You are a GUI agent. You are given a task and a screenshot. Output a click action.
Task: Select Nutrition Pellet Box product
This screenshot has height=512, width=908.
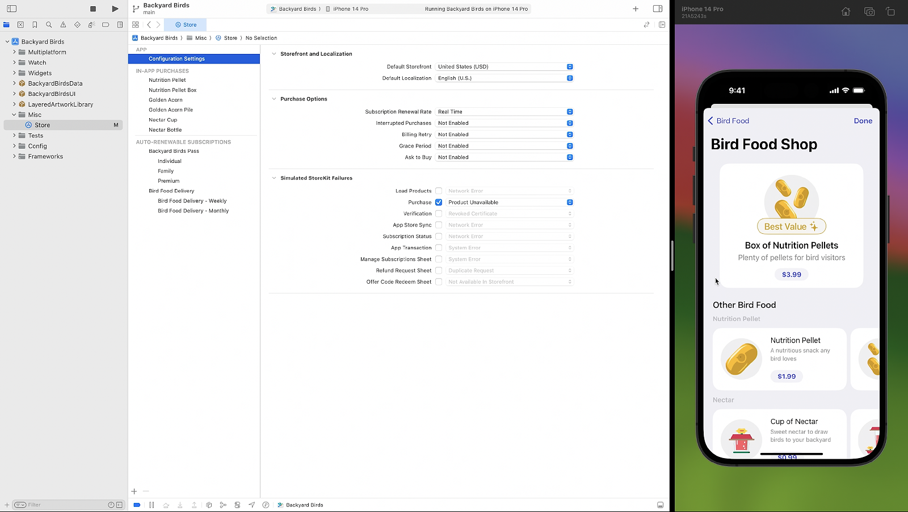pos(173,90)
